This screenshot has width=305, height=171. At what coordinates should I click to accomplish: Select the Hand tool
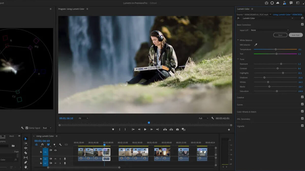click(x=26, y=167)
